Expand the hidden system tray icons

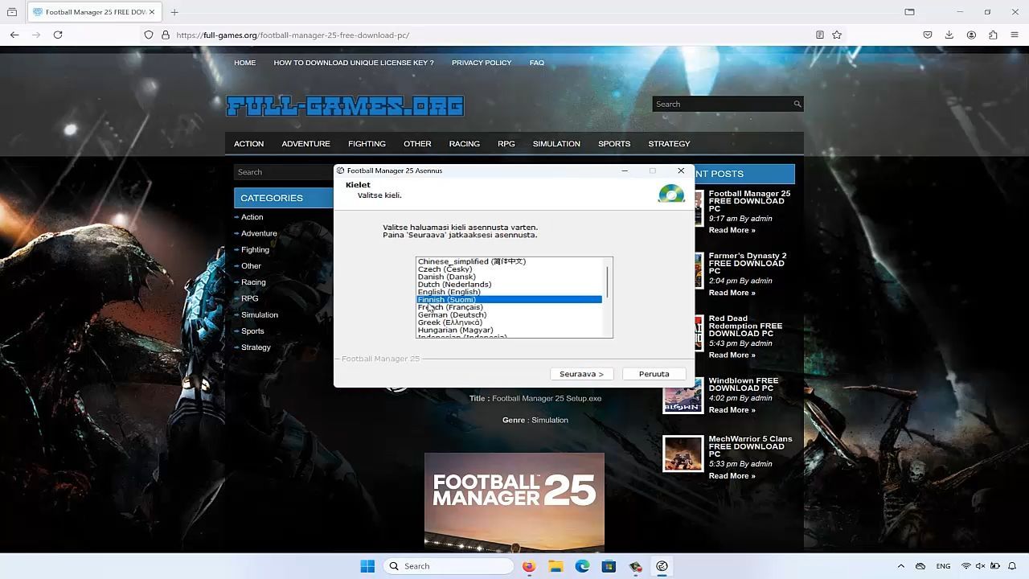(x=900, y=566)
